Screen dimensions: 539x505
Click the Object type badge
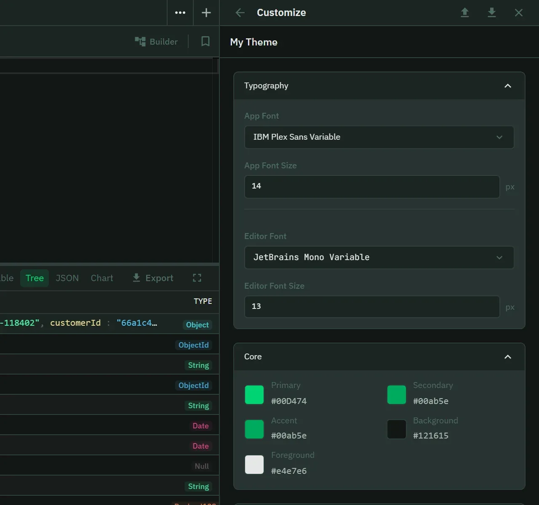click(197, 325)
